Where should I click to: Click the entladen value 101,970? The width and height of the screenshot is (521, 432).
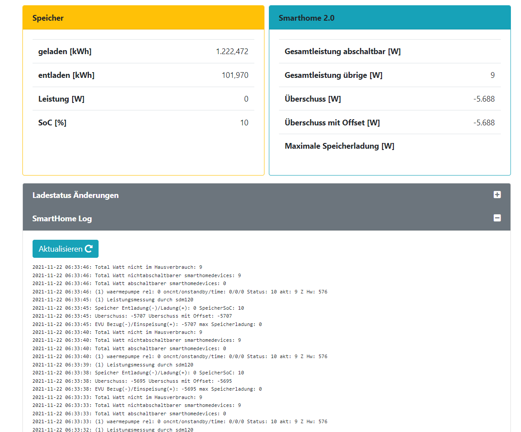coord(235,75)
